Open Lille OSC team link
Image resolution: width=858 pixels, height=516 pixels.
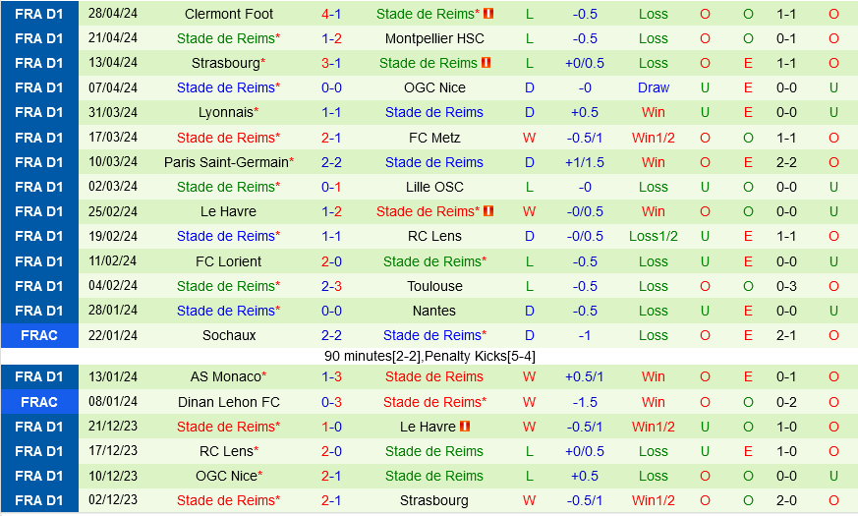(x=434, y=187)
